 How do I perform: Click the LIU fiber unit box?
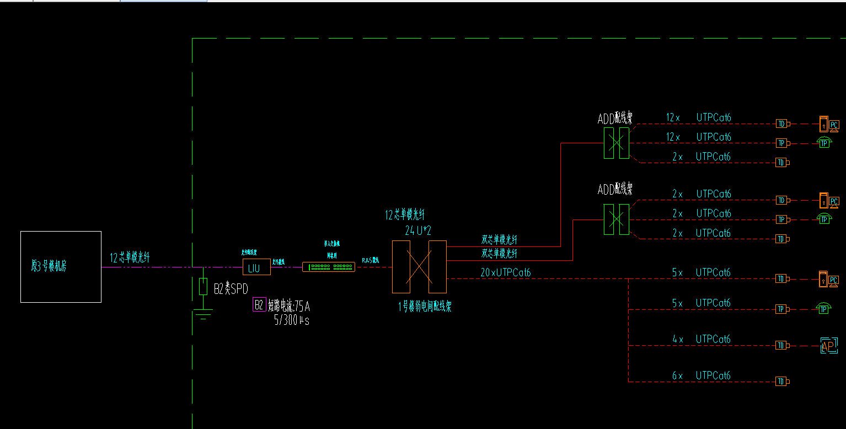pyautogui.click(x=257, y=267)
